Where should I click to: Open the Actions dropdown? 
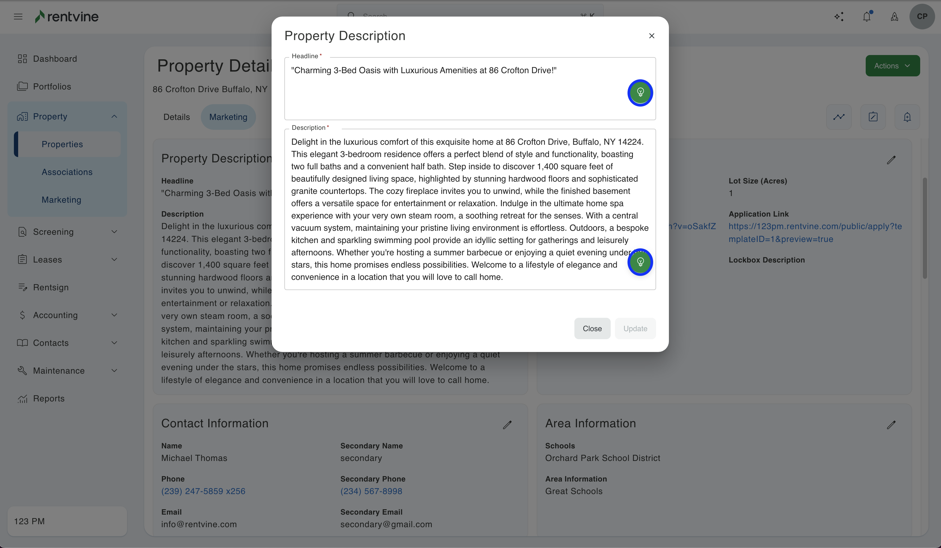coord(892,66)
